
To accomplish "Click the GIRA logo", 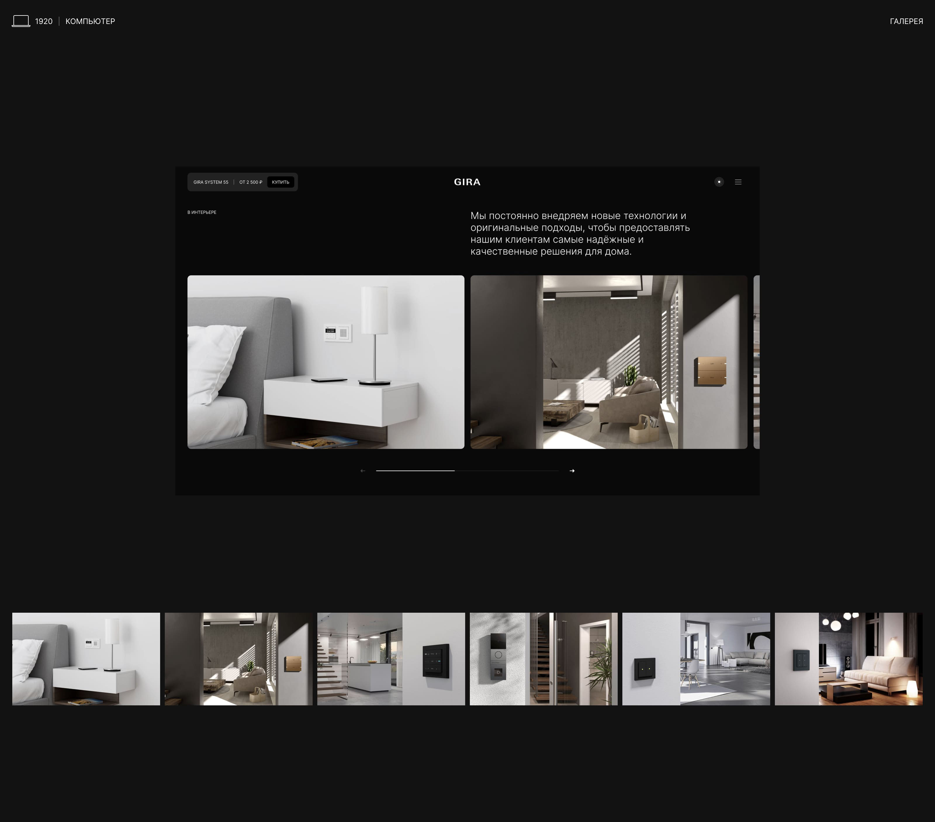I will (467, 182).
